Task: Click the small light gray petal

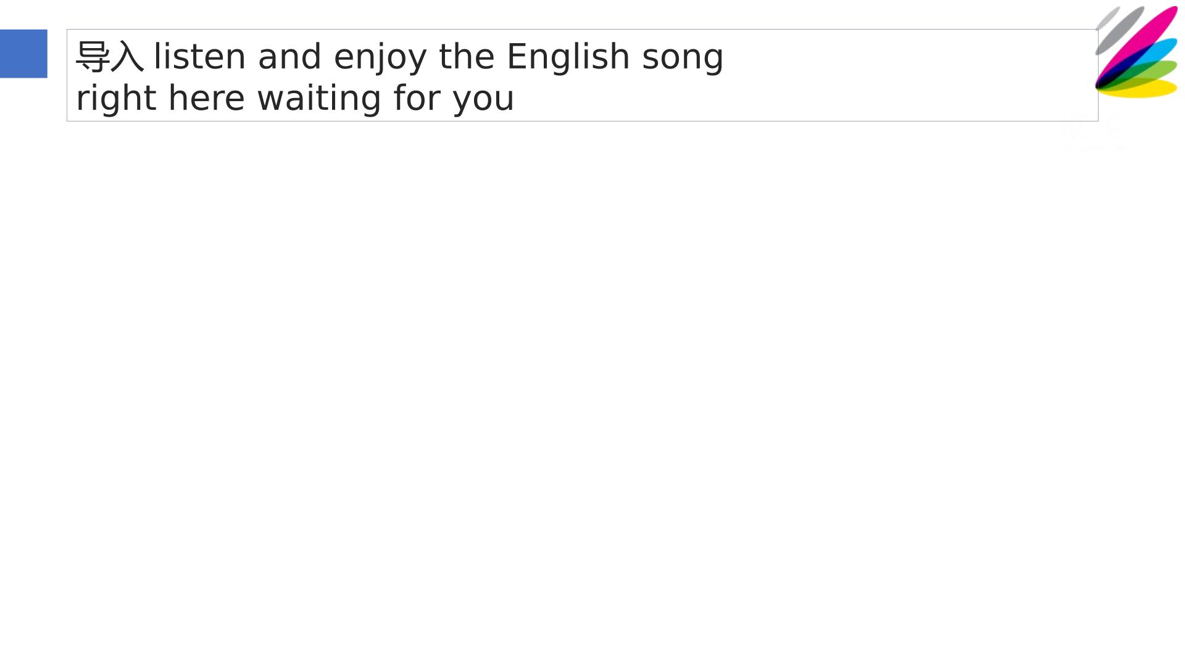Action: [x=1107, y=18]
